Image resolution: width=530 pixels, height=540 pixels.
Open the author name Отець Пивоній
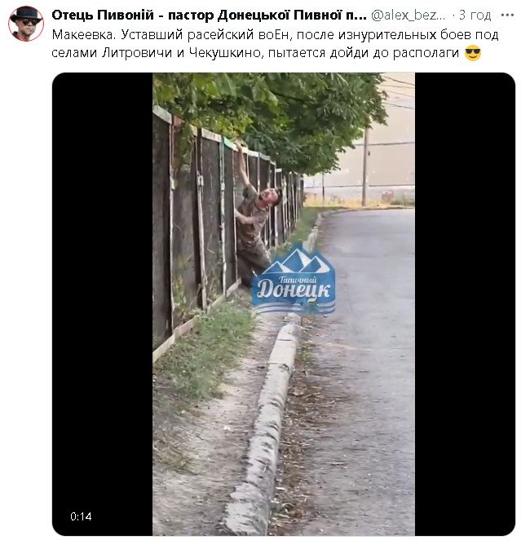[210, 15]
